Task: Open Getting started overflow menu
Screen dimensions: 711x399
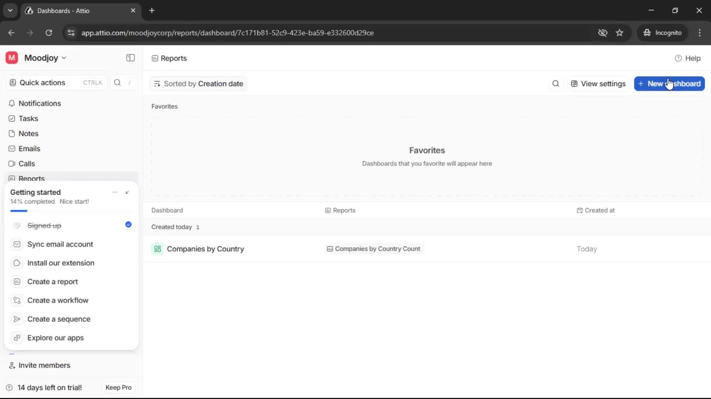Action: 115,192
